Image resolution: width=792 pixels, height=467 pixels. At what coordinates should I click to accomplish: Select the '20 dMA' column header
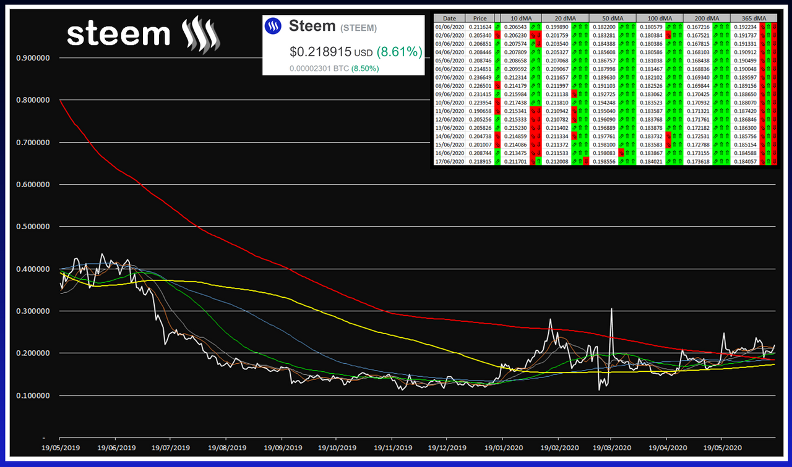(x=565, y=19)
